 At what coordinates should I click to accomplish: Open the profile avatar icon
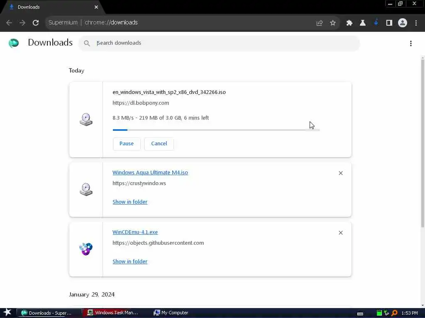click(403, 23)
